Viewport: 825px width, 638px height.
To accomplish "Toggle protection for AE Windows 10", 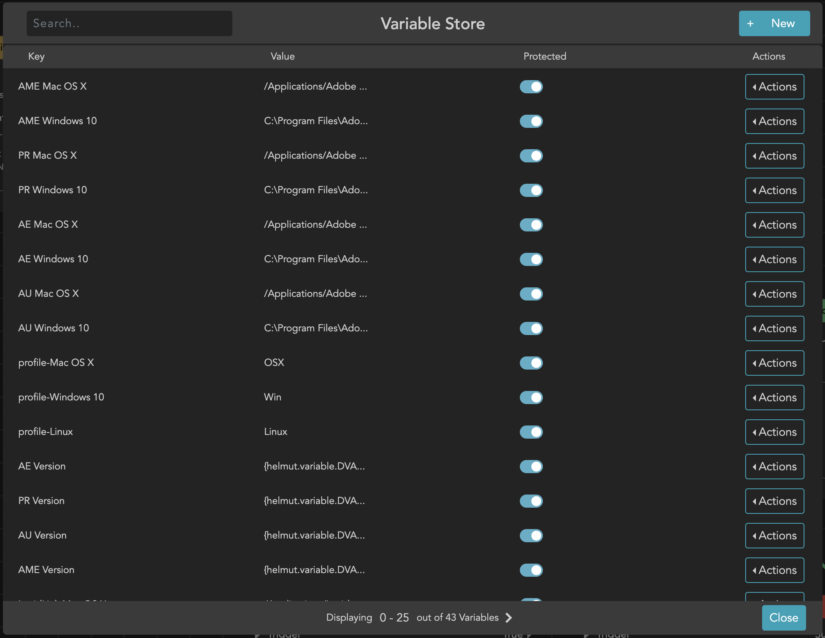I will pyautogui.click(x=531, y=259).
